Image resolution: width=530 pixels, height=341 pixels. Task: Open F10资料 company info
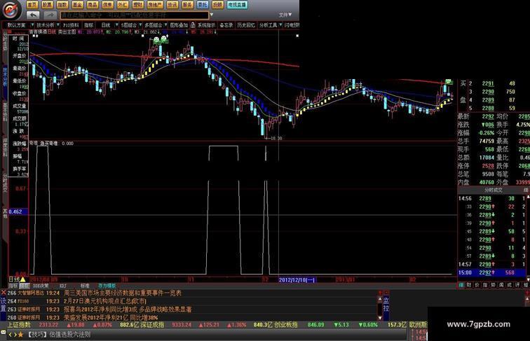[71, 25]
